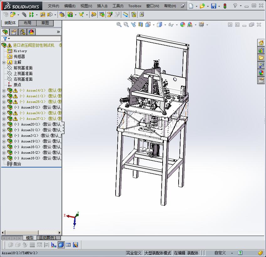Open the 编辑(E) menu
The image size is (266, 257).
point(70,6)
